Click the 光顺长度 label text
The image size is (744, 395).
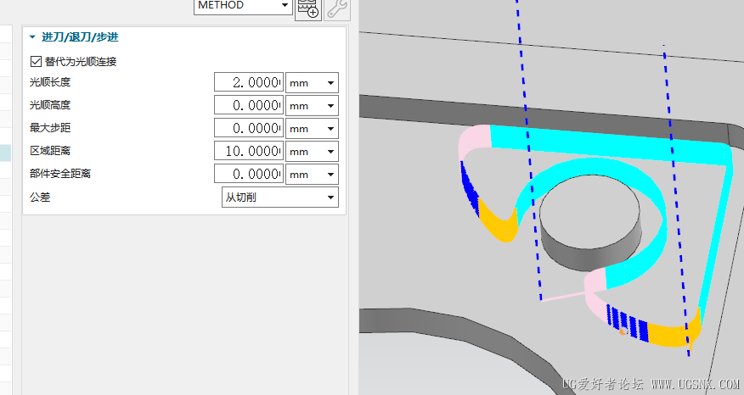click(50, 82)
